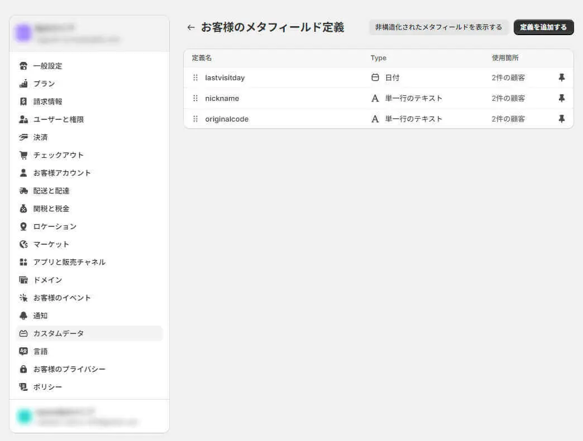Screen dimensions: 583x441
Task: Grab drag handle of nickname row
Action: [195, 98]
